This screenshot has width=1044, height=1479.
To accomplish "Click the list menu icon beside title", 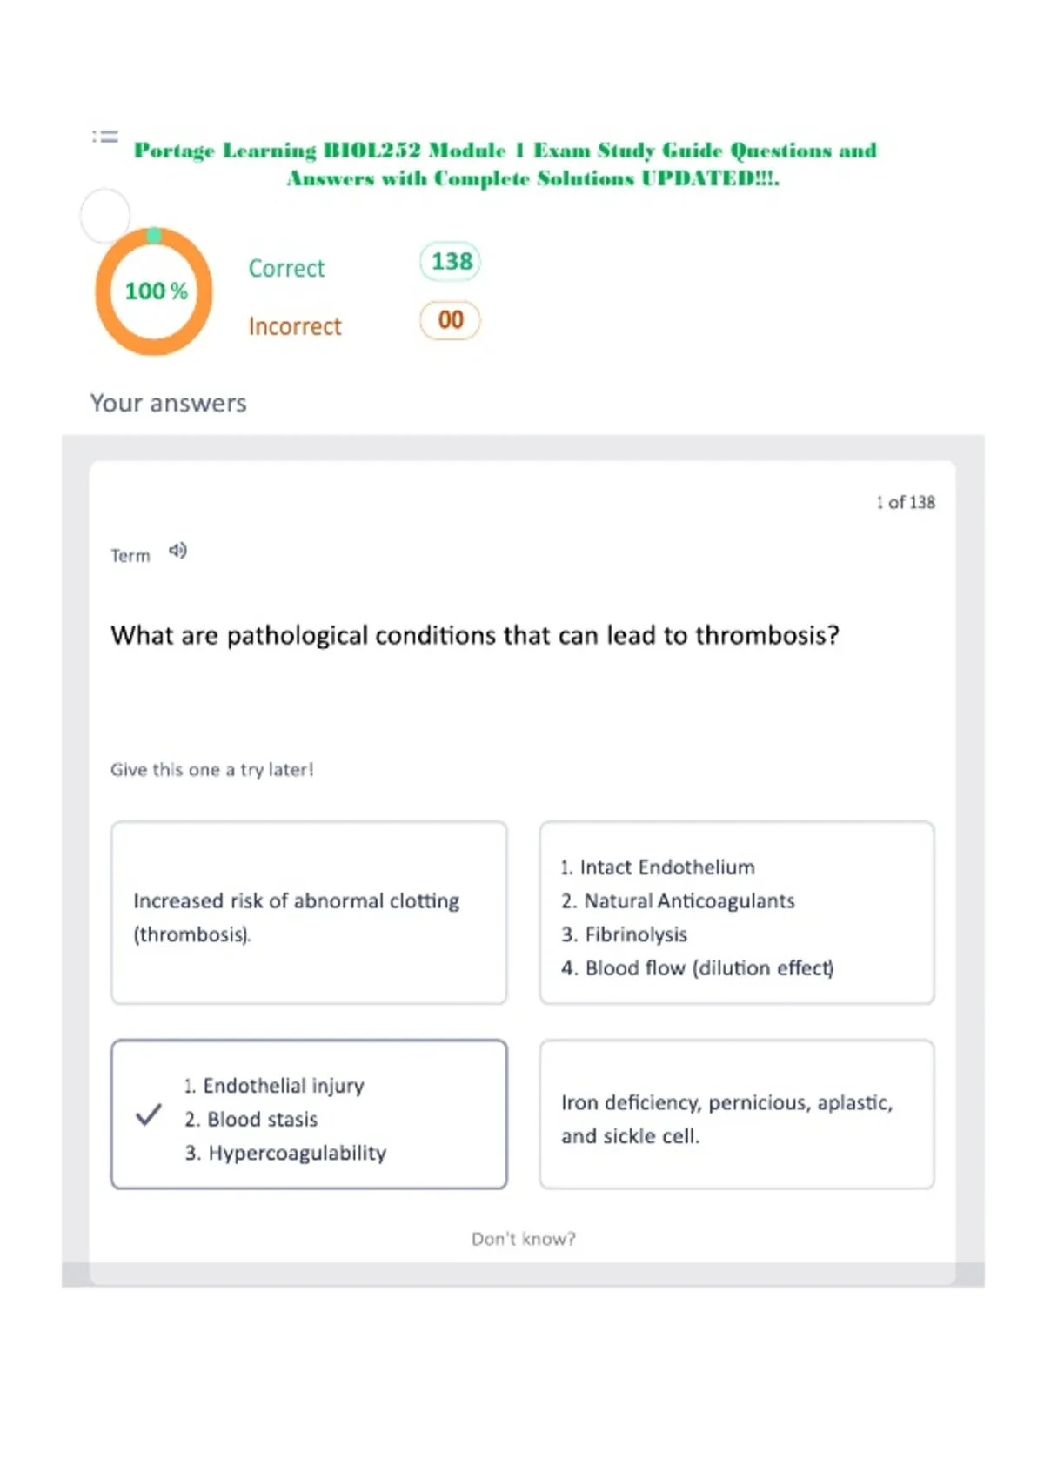I will click(x=105, y=137).
